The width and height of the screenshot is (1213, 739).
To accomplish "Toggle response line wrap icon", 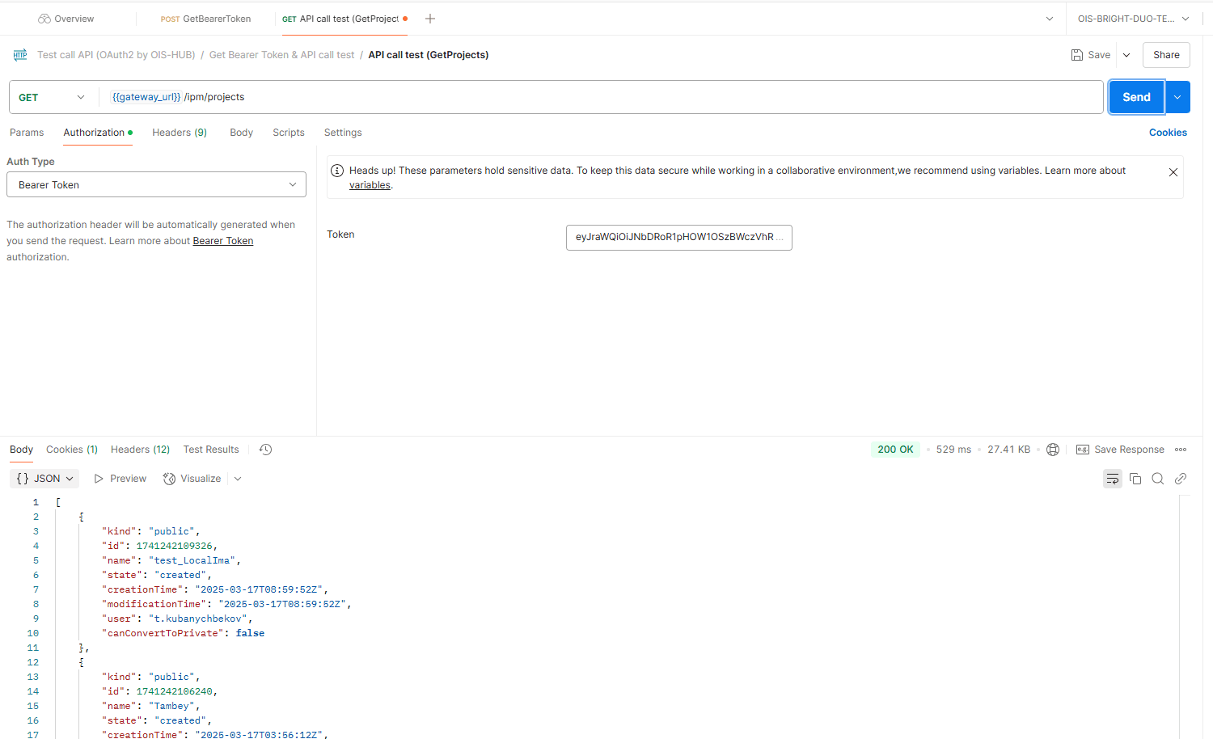I will [1113, 479].
